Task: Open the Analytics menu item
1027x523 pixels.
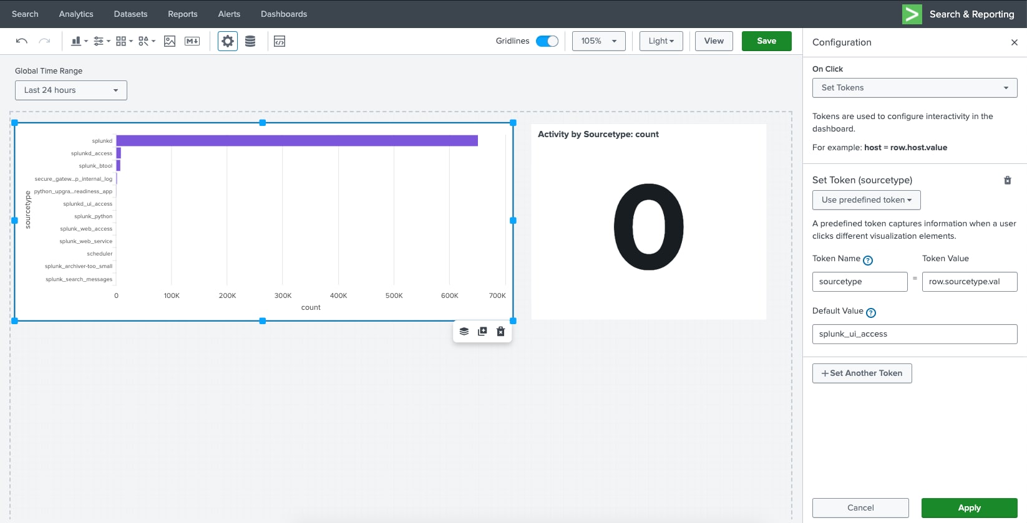Action: pyautogui.click(x=76, y=14)
